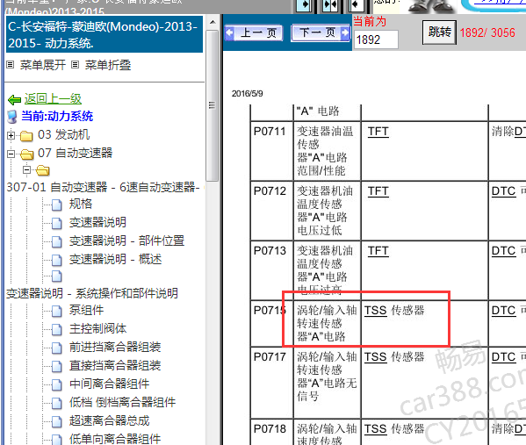526x445 pixels.
Task: Click the sidebar vertical scrollbar thumb
Action: [213, 105]
